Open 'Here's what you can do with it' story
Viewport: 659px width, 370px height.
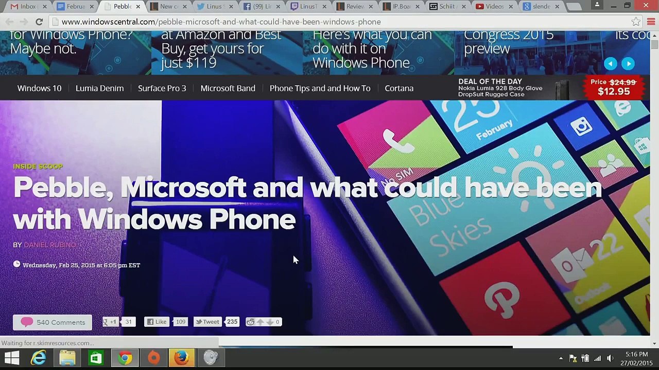coord(372,49)
